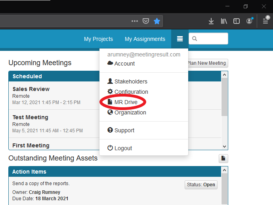Select Stakeholders from the dropdown menu
273x205 pixels.
(130, 81)
